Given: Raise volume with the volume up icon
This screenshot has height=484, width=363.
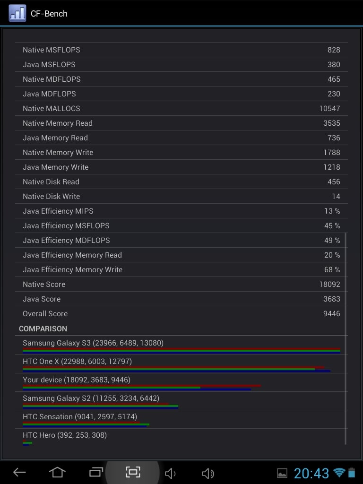Looking at the screenshot, I should coord(208,473).
